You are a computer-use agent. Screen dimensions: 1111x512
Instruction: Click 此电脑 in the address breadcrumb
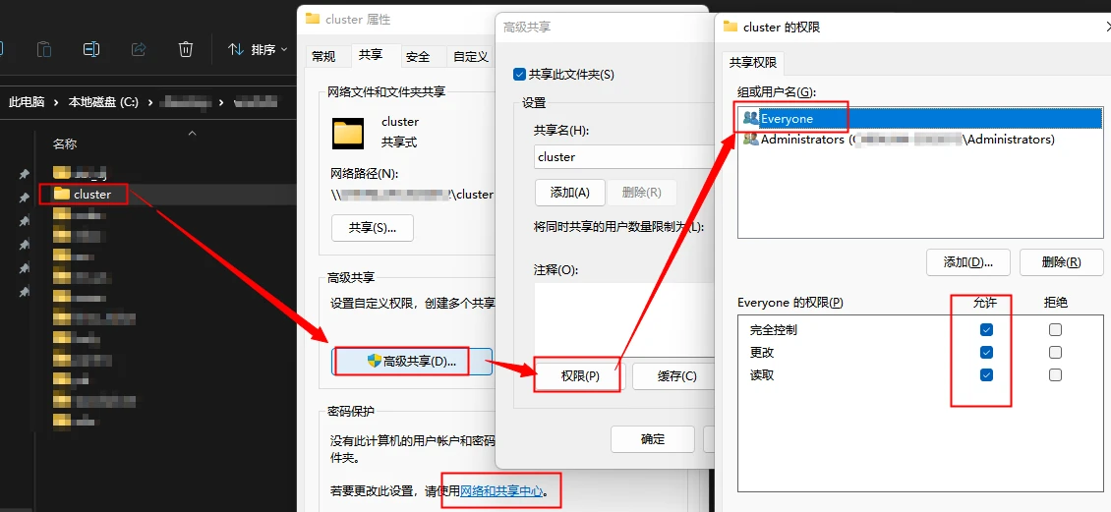coord(27,102)
